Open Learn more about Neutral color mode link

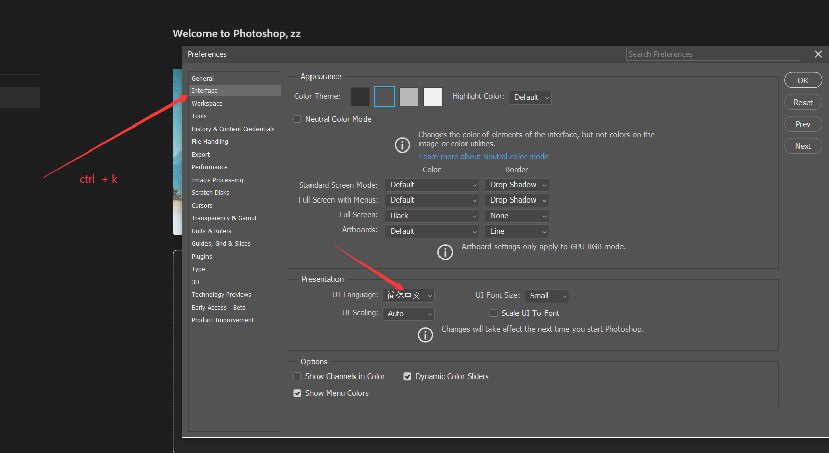(x=483, y=157)
